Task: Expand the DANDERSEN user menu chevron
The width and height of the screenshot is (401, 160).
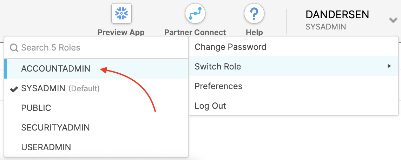Action: (x=393, y=20)
